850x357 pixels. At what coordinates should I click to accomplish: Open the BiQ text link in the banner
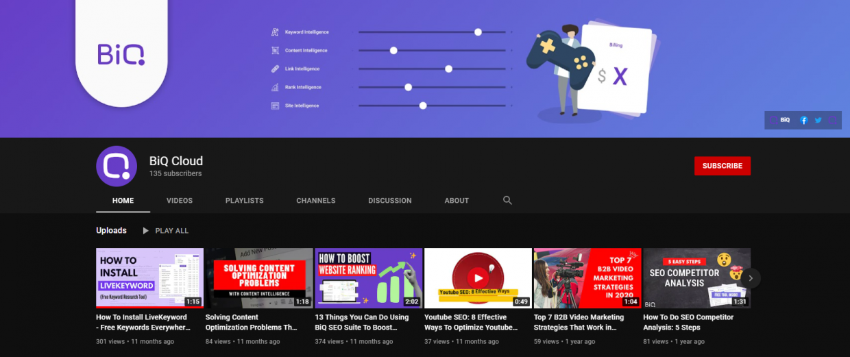[x=785, y=120]
